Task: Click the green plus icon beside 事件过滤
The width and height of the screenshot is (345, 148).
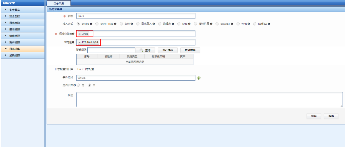Action: point(198,78)
